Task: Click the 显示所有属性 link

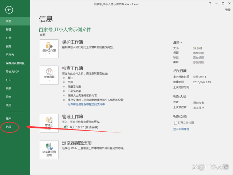Action: tap(181, 129)
